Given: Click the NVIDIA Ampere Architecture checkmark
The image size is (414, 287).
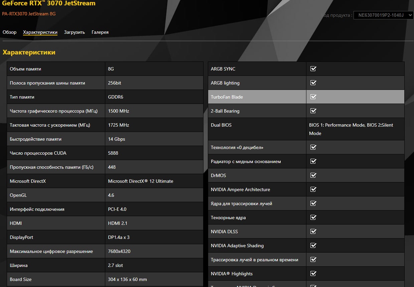Looking at the screenshot, I should 313,189.
